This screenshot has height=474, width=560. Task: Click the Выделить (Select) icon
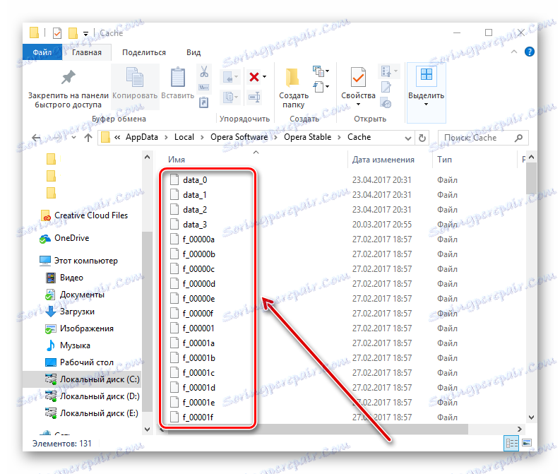click(426, 75)
